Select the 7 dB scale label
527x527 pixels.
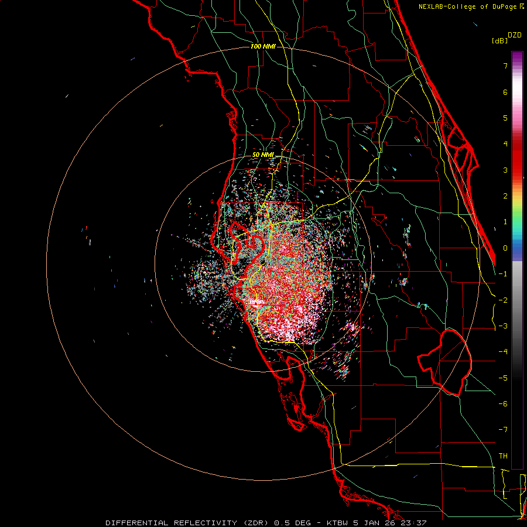[x=505, y=66]
